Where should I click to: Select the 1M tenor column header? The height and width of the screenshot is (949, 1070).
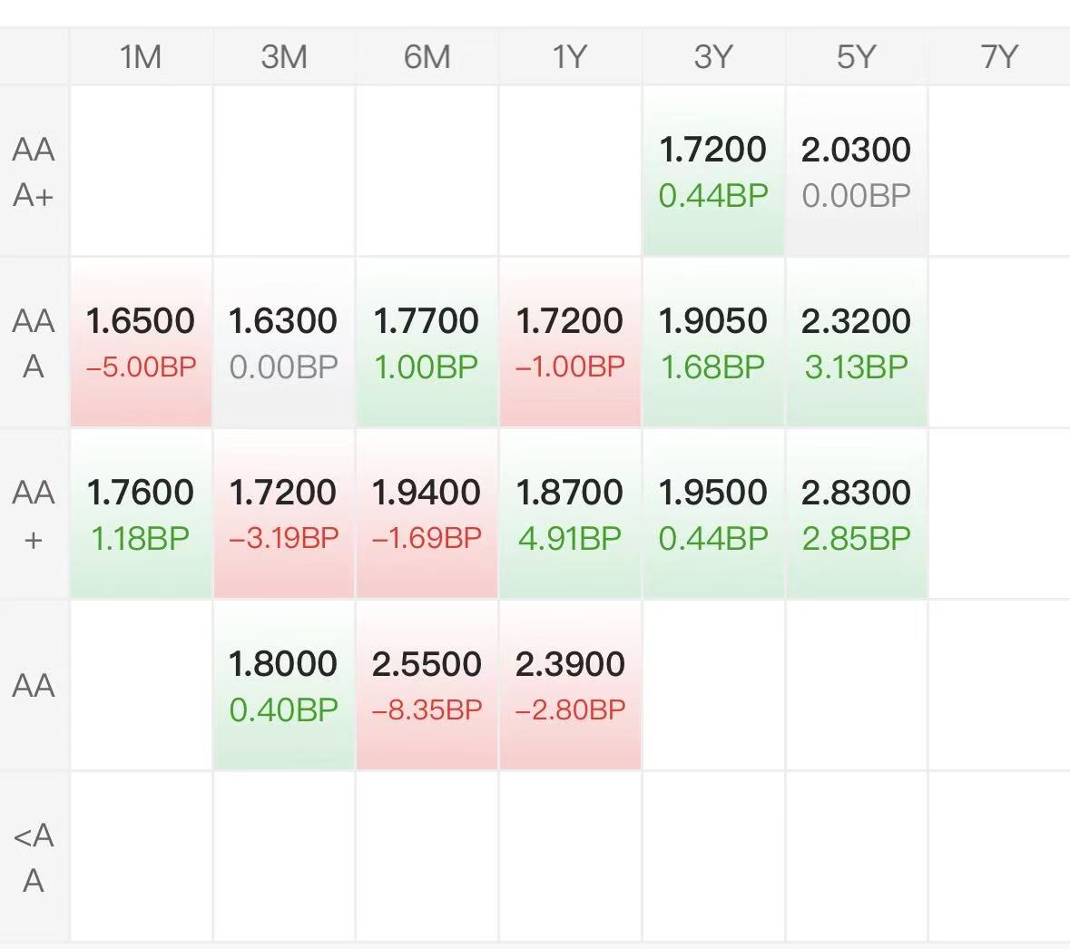141,57
